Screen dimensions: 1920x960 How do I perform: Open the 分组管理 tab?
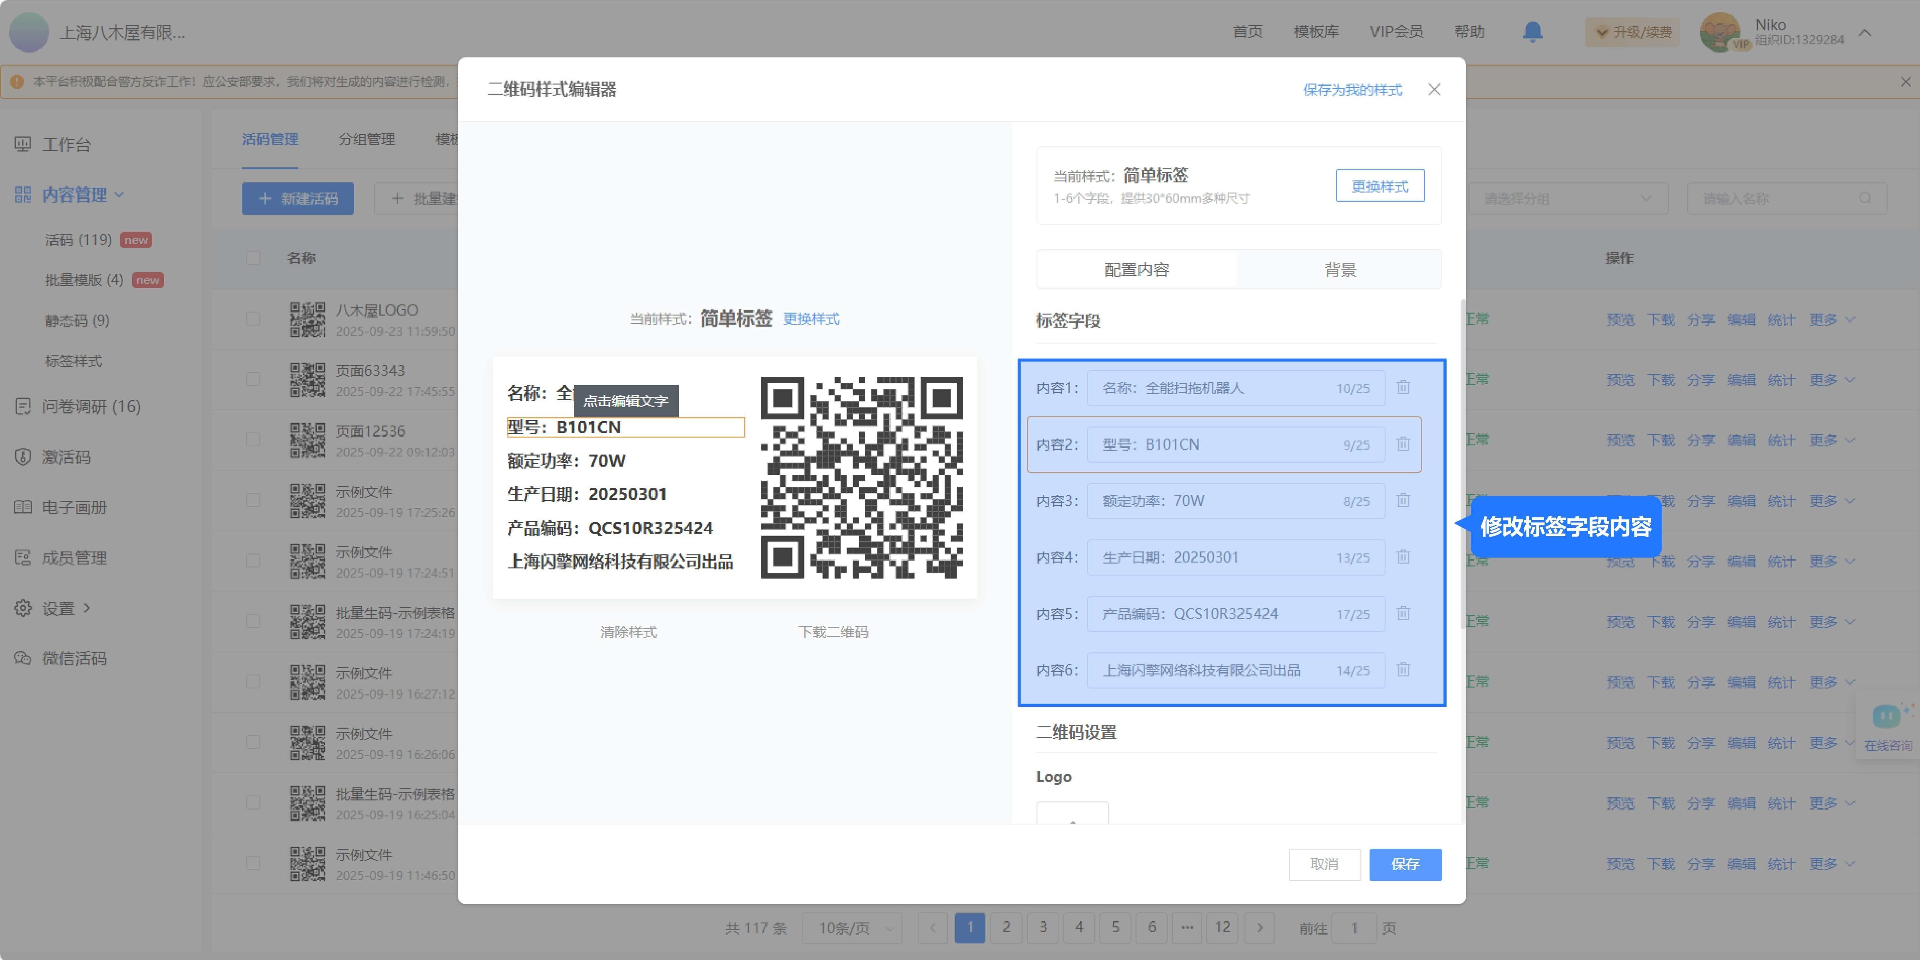(367, 139)
